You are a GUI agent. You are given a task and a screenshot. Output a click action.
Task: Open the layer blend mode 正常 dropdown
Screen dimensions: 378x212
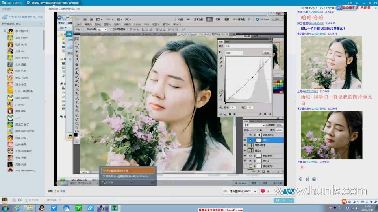tap(254, 125)
